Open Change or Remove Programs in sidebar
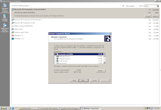The width and height of the screenshot is (161, 110). (x=5, y=8)
